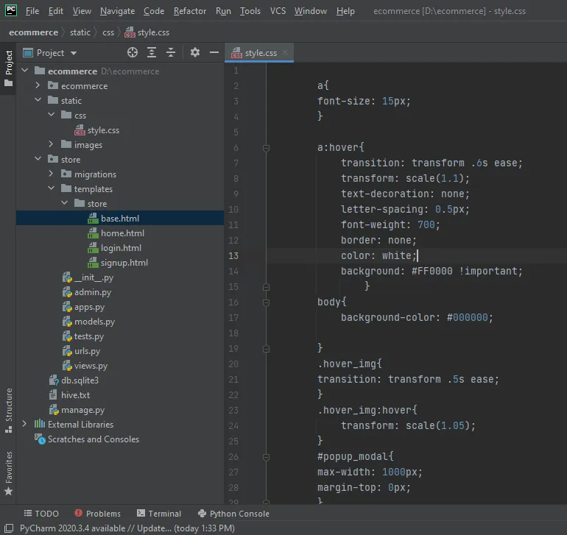567x535 pixels.
Task: Expand the images folder
Action: click(52, 144)
